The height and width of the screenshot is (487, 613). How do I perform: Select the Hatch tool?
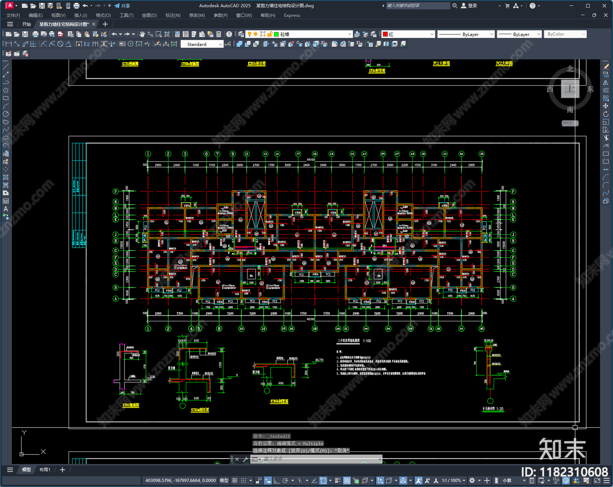click(6, 177)
